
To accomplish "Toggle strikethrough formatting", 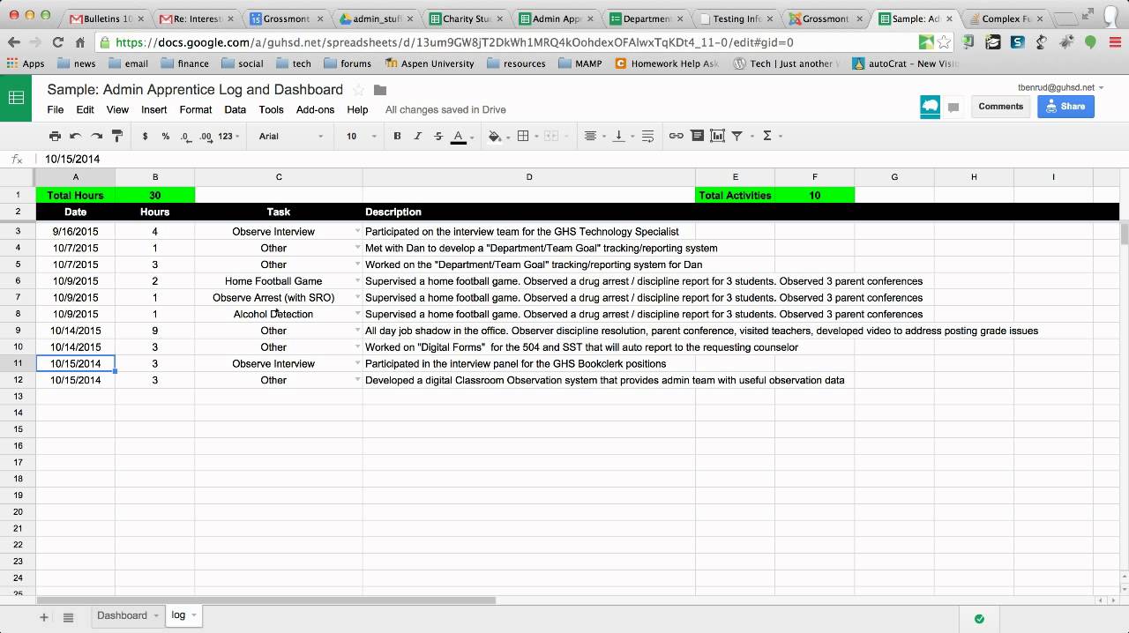I will pyautogui.click(x=438, y=136).
